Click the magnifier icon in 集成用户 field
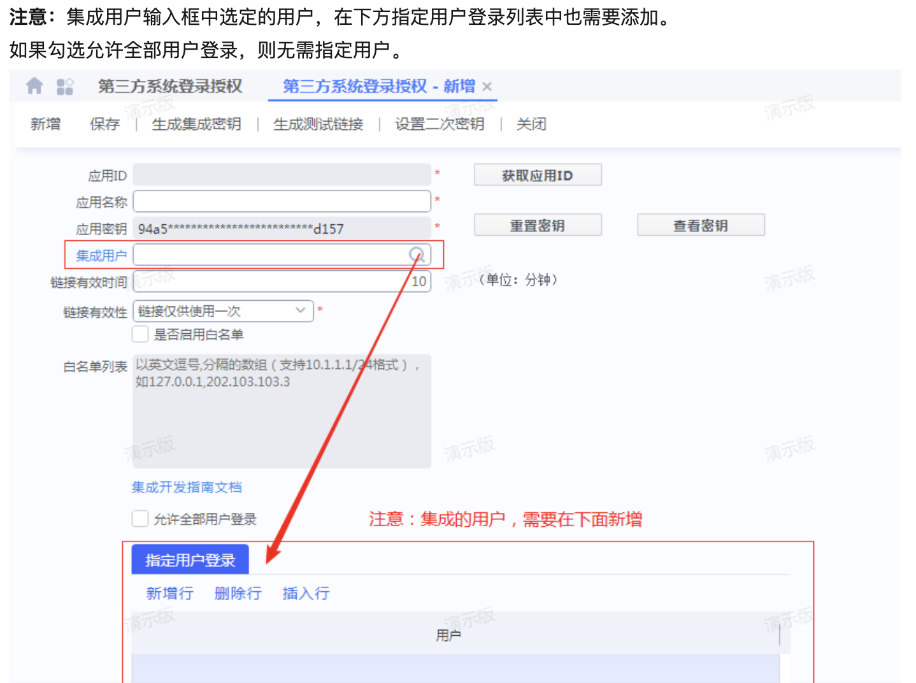916x683 pixels. click(419, 254)
